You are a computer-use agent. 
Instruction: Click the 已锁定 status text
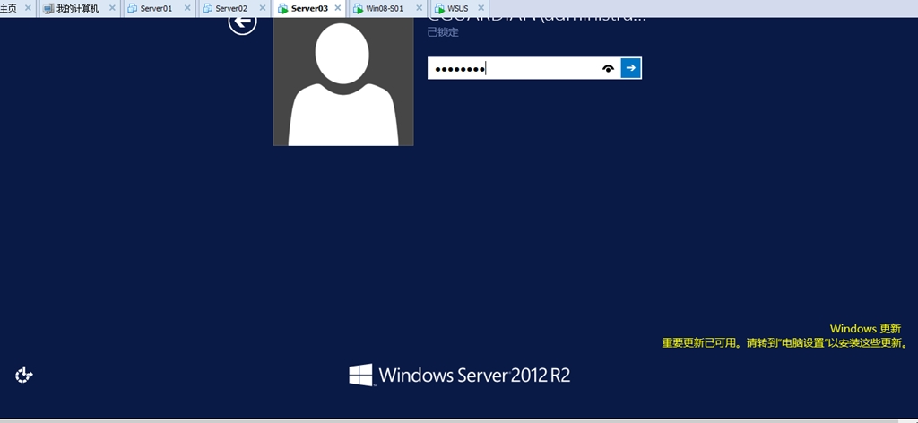point(443,32)
